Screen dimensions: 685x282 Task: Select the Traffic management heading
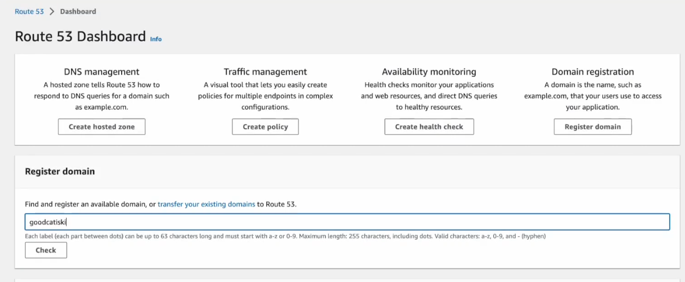click(x=265, y=72)
